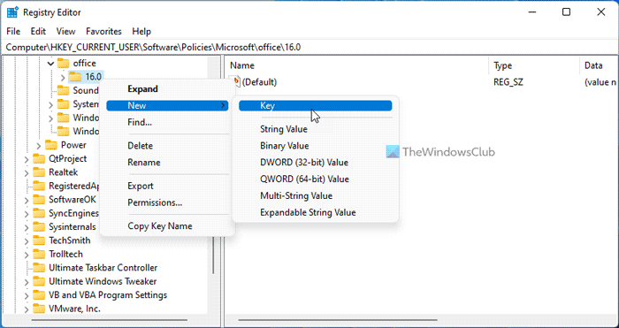
Task: Expand the QtProject key chevron
Action: coord(27,159)
